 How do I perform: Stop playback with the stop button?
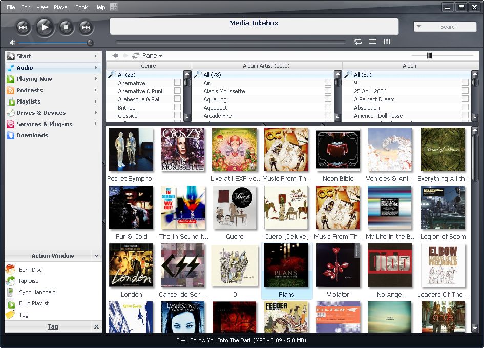(66, 27)
